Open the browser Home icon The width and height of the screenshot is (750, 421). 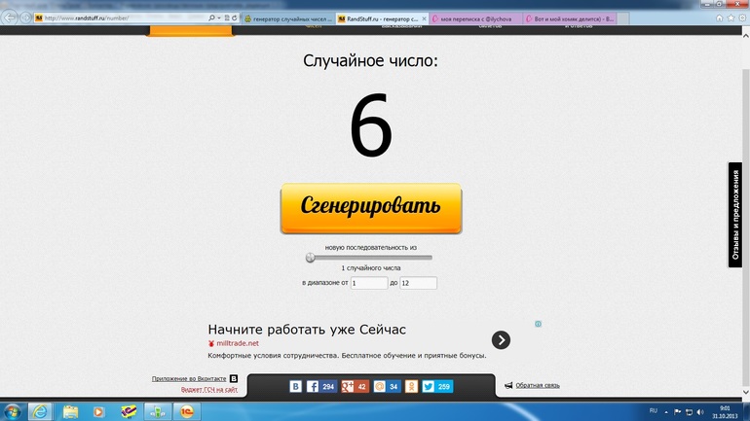point(719,18)
